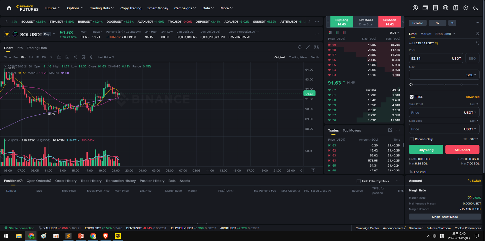Open the home icon in header
Image resolution: width=485 pixels, height=241 pixels.
coord(9,8)
